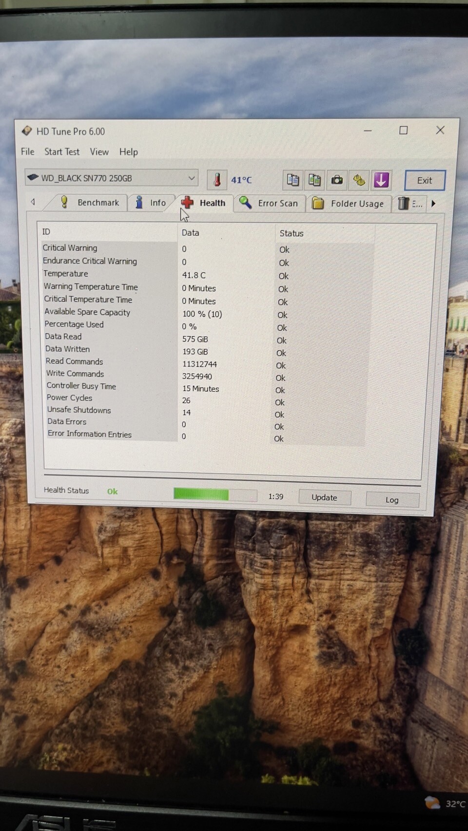Click the thermometer temperature icon
This screenshot has height=831, width=468.
(x=217, y=180)
